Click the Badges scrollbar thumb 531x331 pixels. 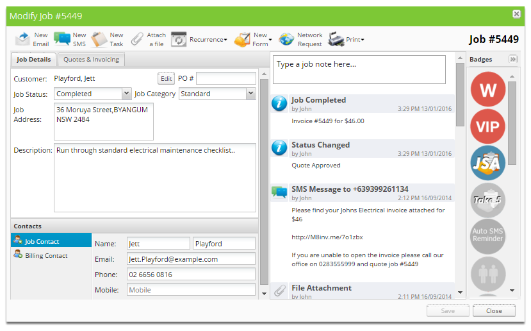(512, 123)
